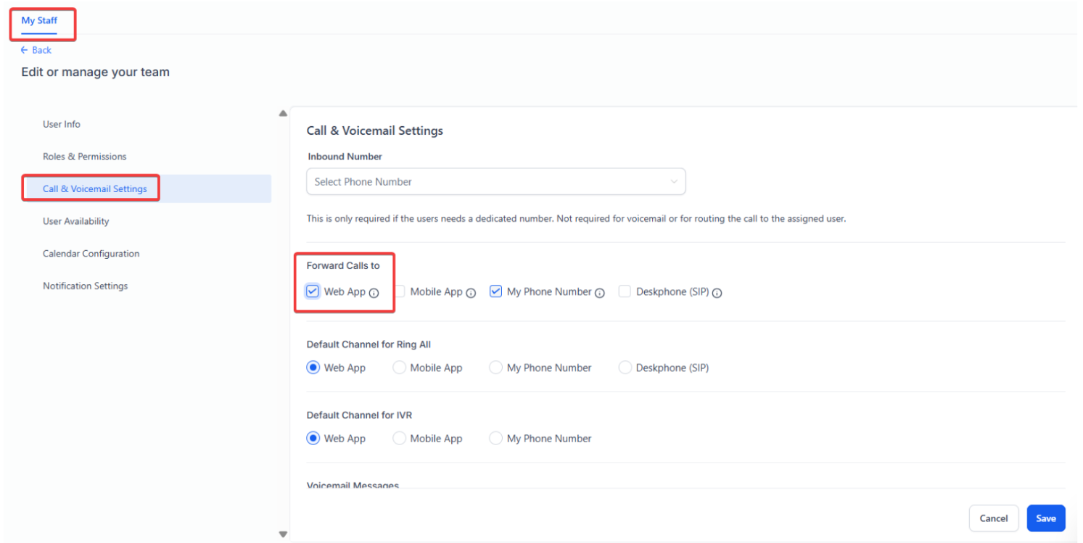This screenshot has width=1083, height=543.
Task: Check the Deskphone (SIP) forwarding checkbox
Action: coord(625,291)
